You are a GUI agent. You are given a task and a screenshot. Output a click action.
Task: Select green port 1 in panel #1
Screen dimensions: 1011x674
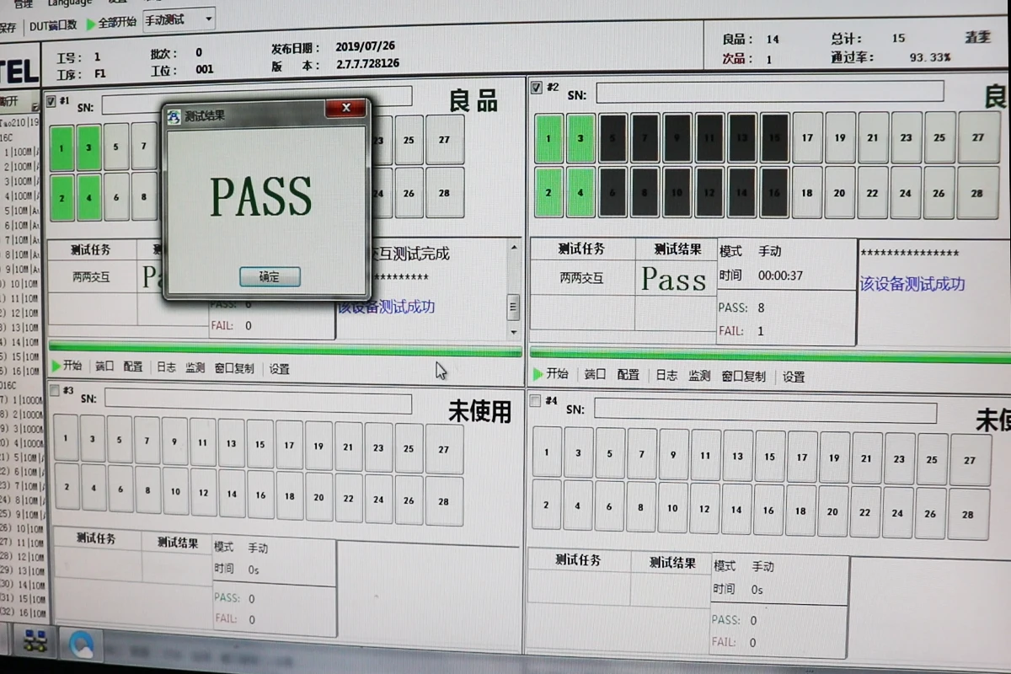pos(62,147)
